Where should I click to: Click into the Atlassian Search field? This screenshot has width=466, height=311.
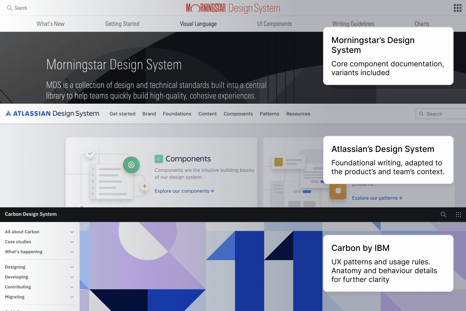coord(441,114)
